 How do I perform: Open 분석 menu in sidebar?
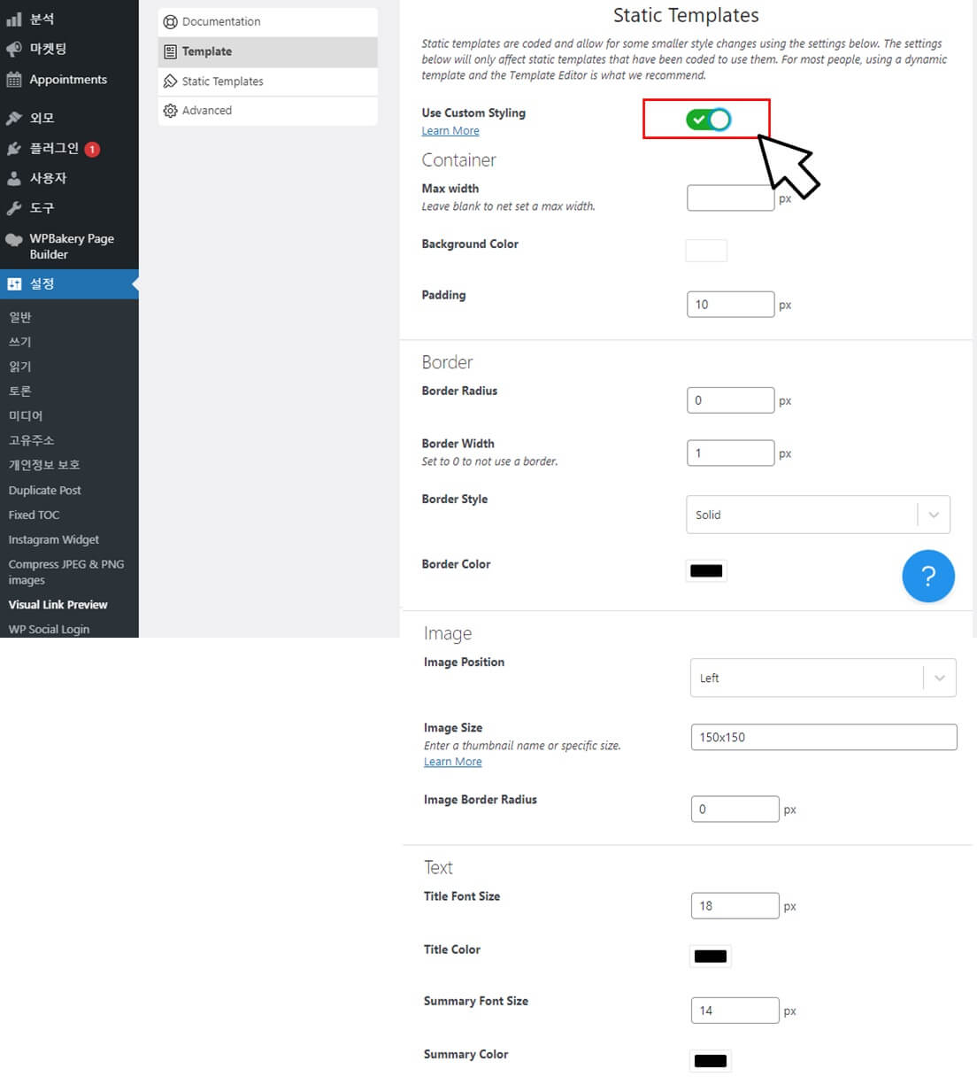[x=69, y=19]
